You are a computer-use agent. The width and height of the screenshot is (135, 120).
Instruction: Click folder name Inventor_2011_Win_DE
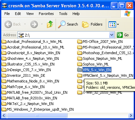point(26,75)
